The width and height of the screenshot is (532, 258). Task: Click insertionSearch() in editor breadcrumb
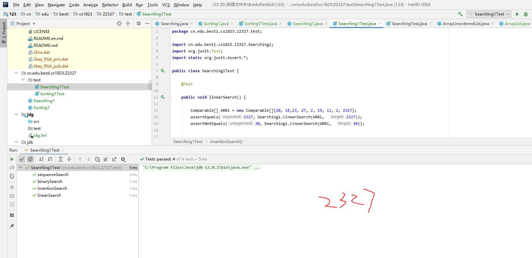coord(226,142)
